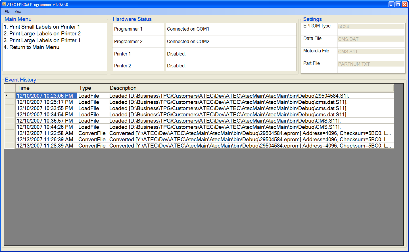Viewport: 409px width, 252px height.
Task: Click the top-left select-all grid corner cell
Action: (10, 88)
